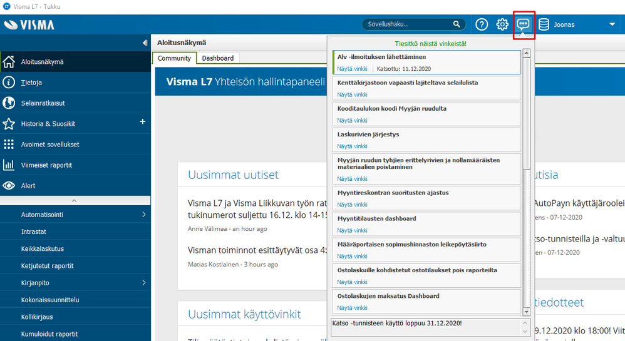Click the Katso-tunnisteen käyttö loppuu message
The image size is (625, 341).
click(397, 323)
